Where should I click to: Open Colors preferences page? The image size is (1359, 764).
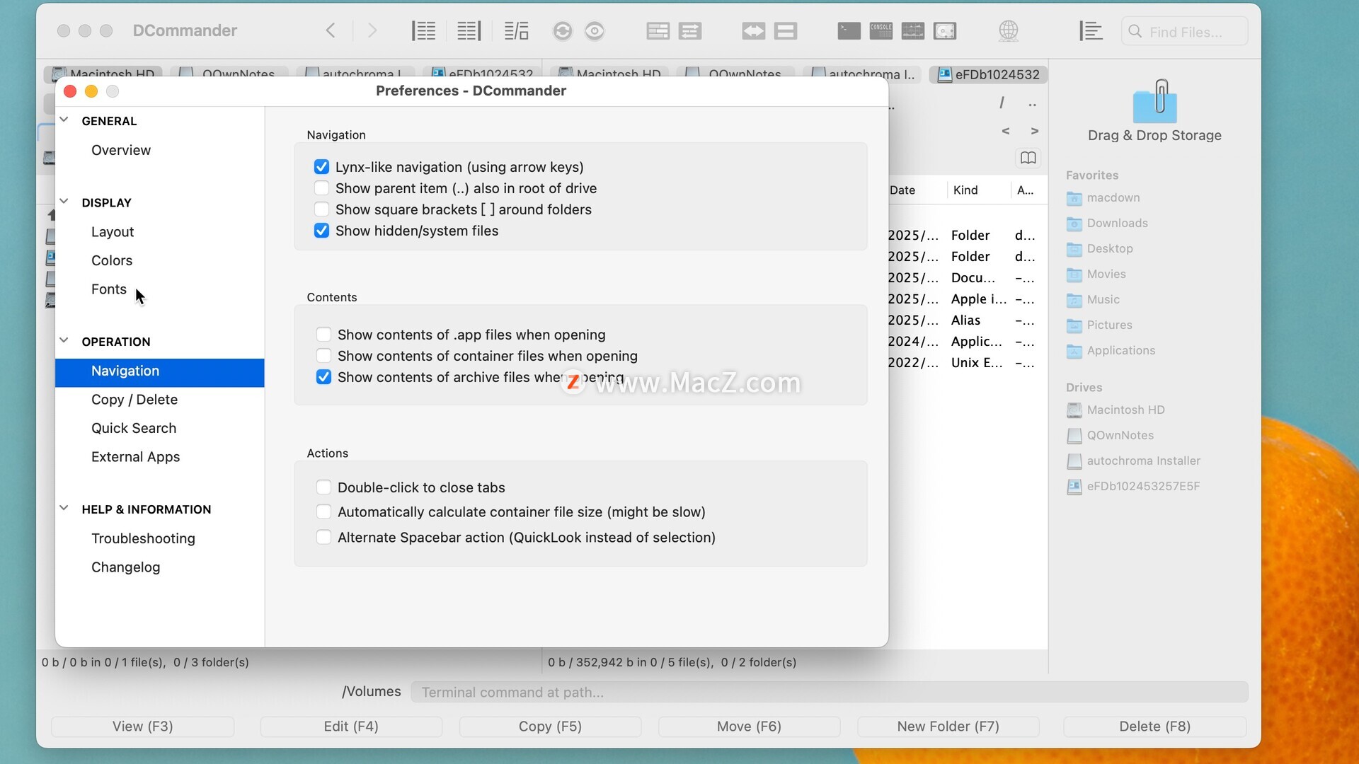[112, 260]
